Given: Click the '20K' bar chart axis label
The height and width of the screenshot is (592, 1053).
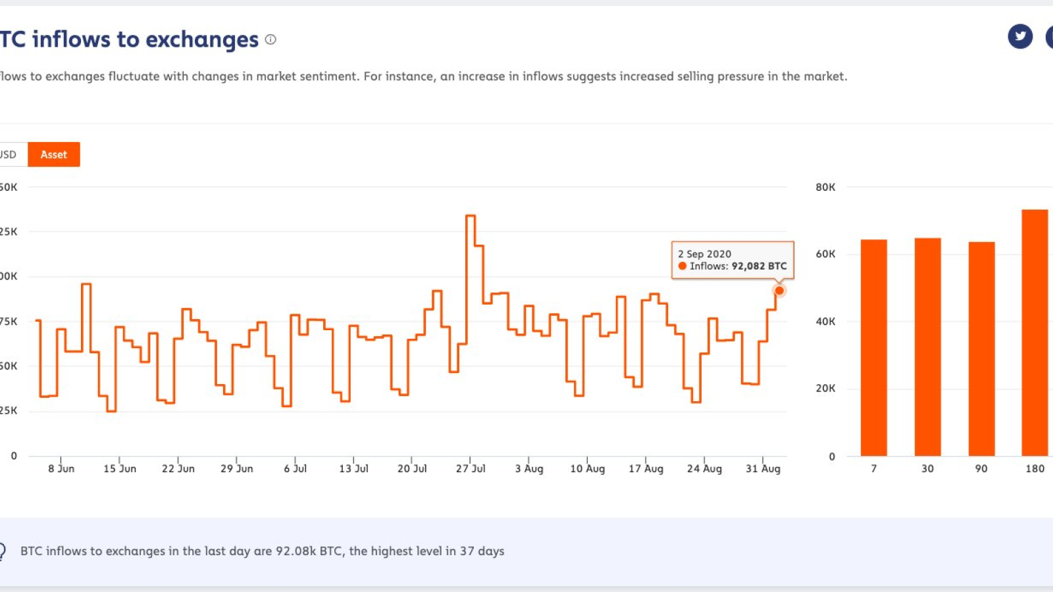Looking at the screenshot, I should point(825,388).
